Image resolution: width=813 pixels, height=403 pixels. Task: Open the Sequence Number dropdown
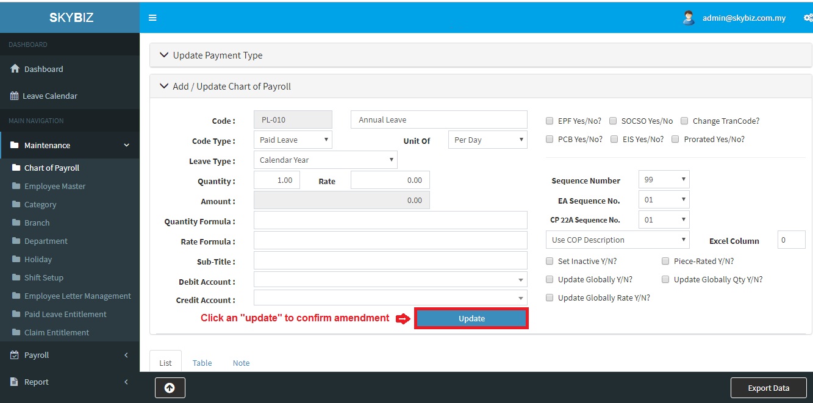(664, 180)
